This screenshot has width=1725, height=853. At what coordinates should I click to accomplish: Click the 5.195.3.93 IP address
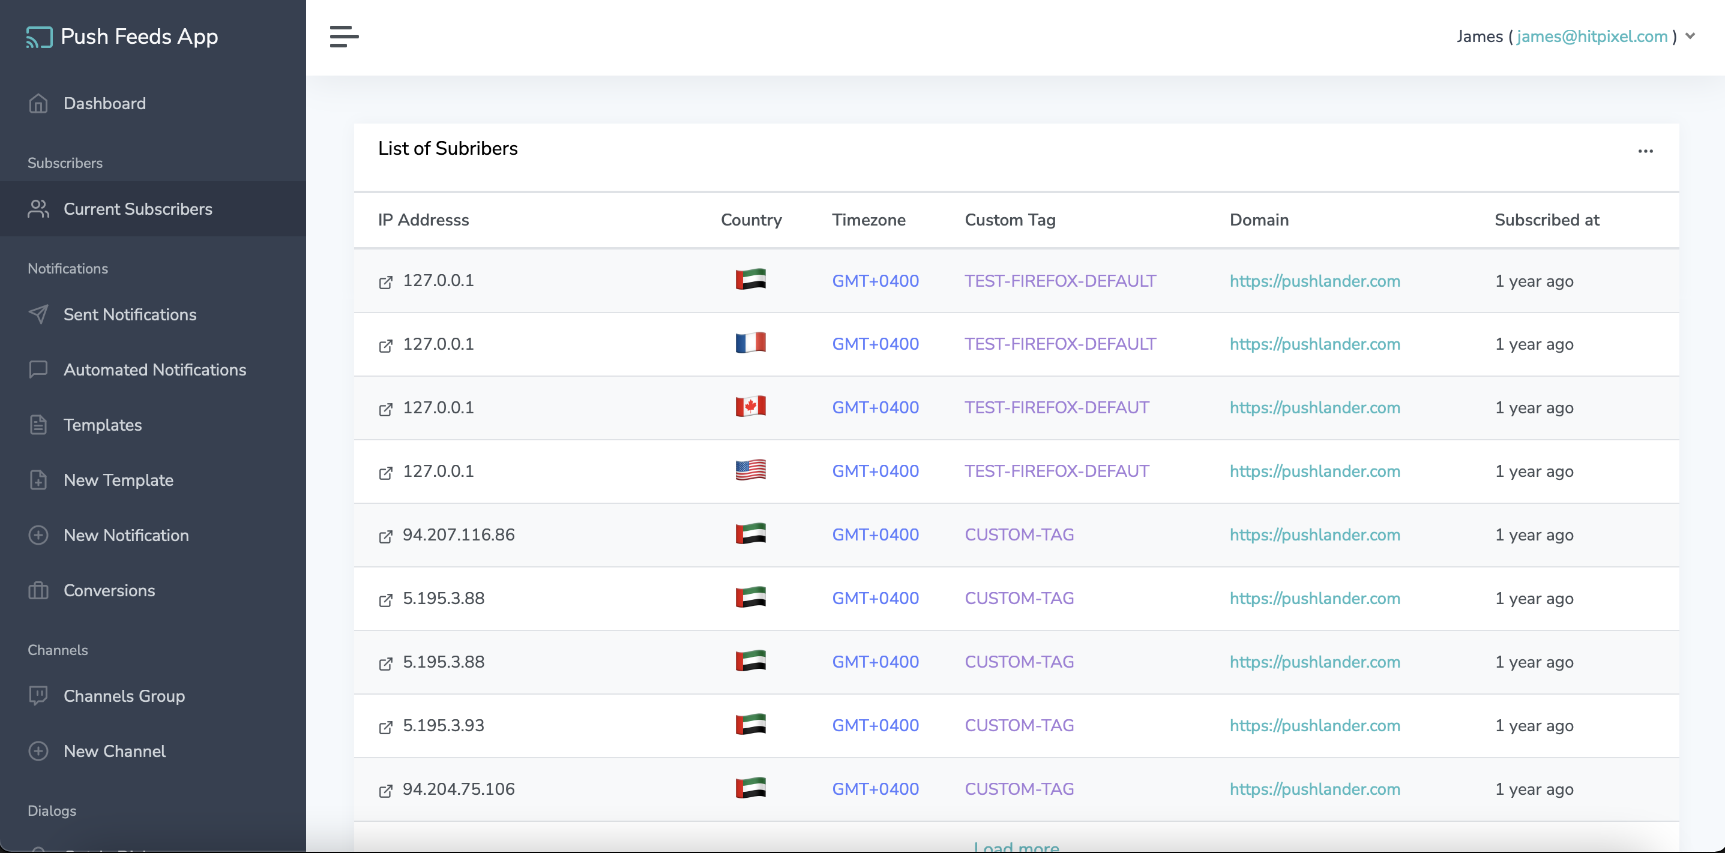point(444,725)
